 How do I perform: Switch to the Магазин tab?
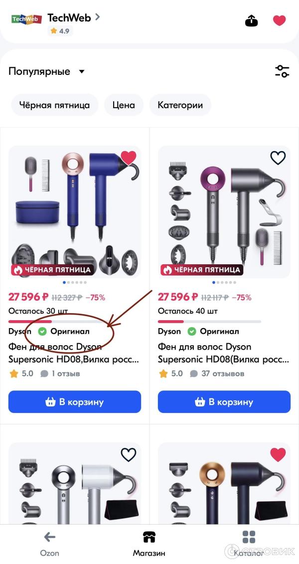coord(149,544)
